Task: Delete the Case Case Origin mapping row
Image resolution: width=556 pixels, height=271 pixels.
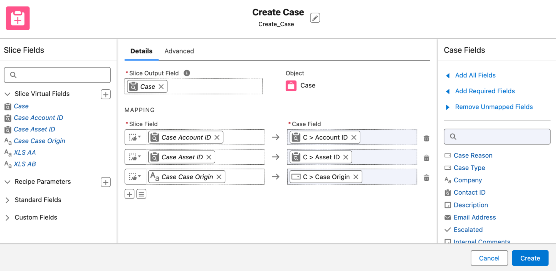Action: point(426,177)
